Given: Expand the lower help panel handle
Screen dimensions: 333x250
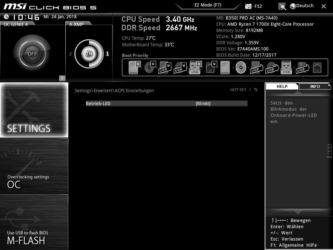Looking at the screenshot, I should tap(298, 212).
